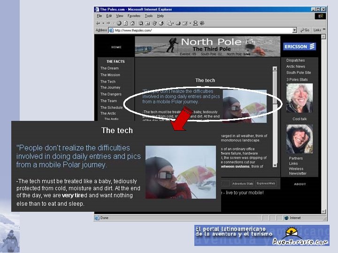Click inside the address URL field
The height and width of the screenshot is (253, 338).
[203, 30]
